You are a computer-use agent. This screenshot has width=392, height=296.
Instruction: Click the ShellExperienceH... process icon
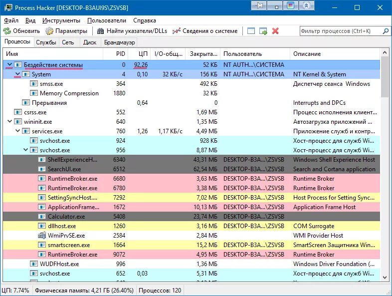click(42, 160)
